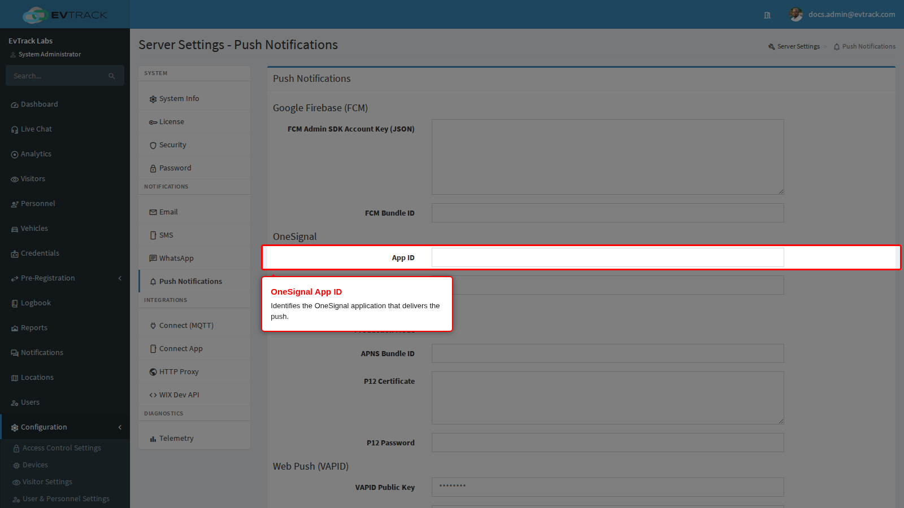Screen dimensions: 904x508
Task: Go to Analytics in sidebar
Action: (65, 154)
